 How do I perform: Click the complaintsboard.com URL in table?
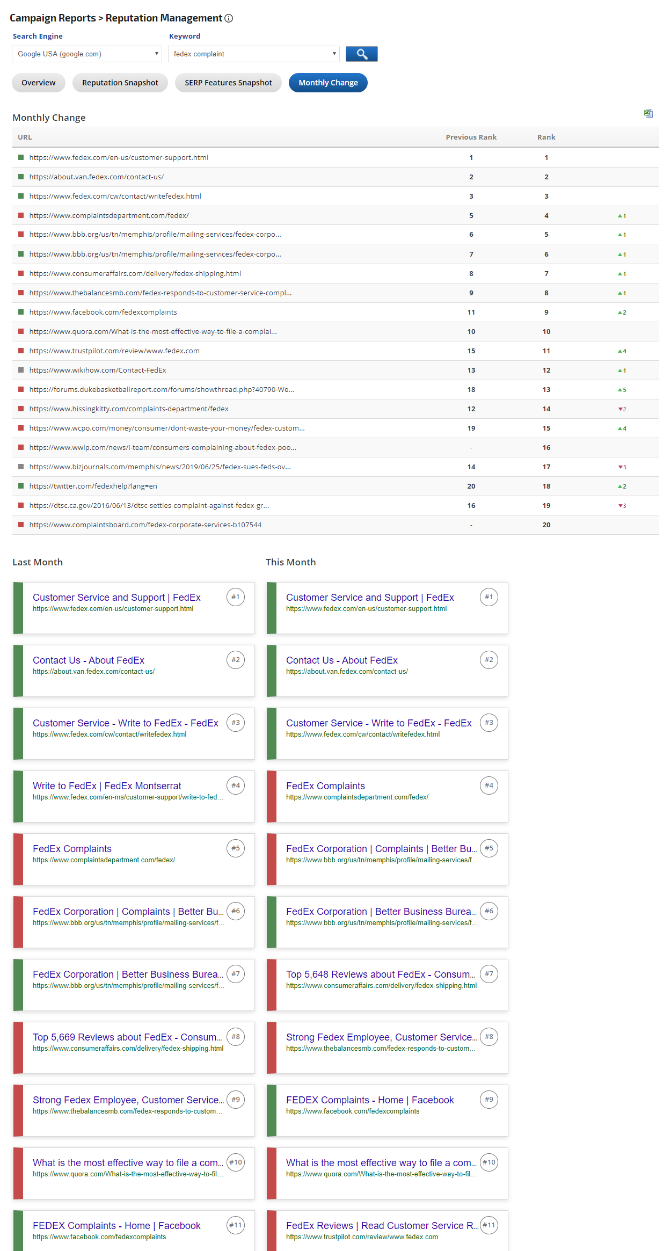click(x=145, y=525)
